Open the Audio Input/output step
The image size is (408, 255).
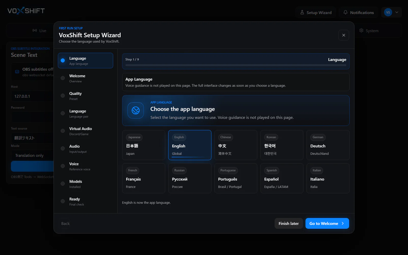pos(85,149)
